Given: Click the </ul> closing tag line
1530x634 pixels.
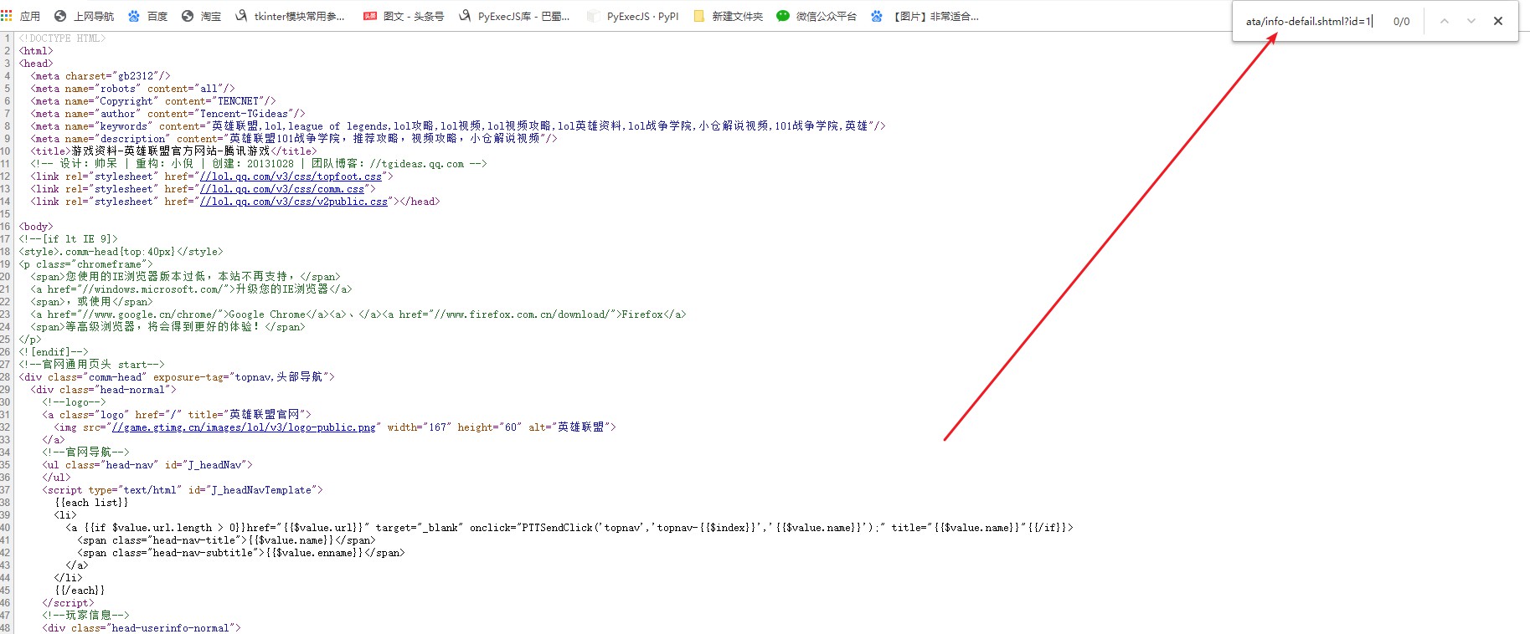Looking at the screenshot, I should tap(56, 478).
